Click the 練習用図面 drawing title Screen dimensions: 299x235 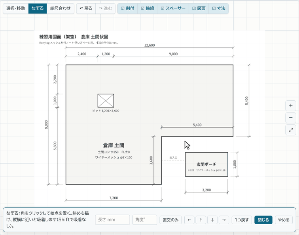pos(74,37)
